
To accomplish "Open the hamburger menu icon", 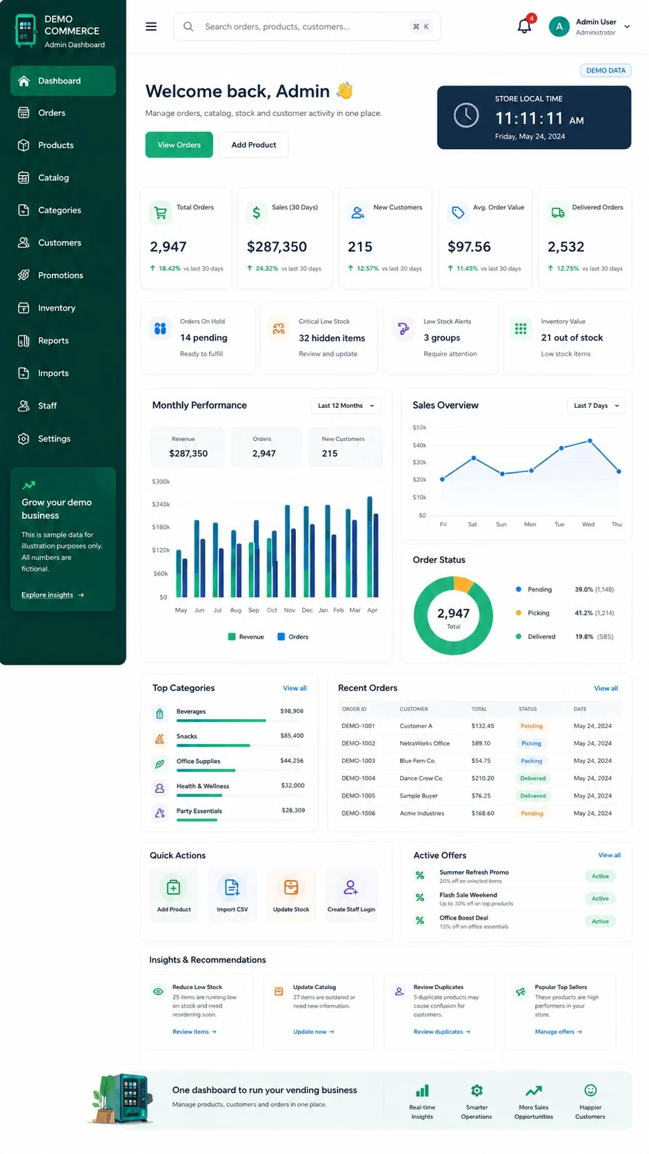I will [x=151, y=27].
